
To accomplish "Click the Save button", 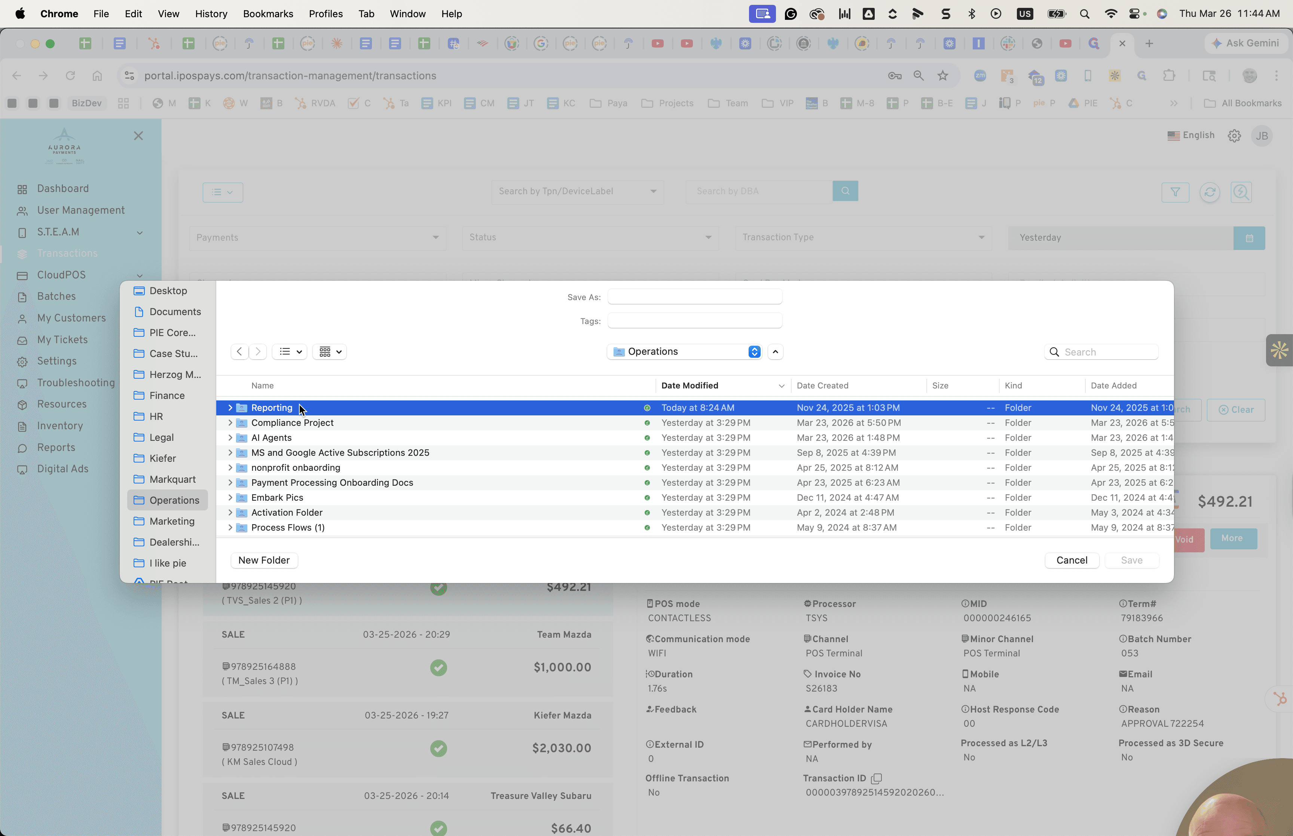I will pyautogui.click(x=1131, y=560).
